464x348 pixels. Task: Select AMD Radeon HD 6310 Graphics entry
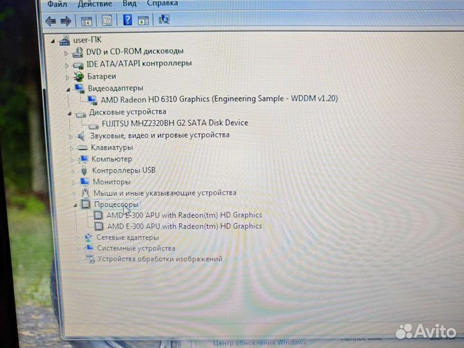[x=219, y=99]
